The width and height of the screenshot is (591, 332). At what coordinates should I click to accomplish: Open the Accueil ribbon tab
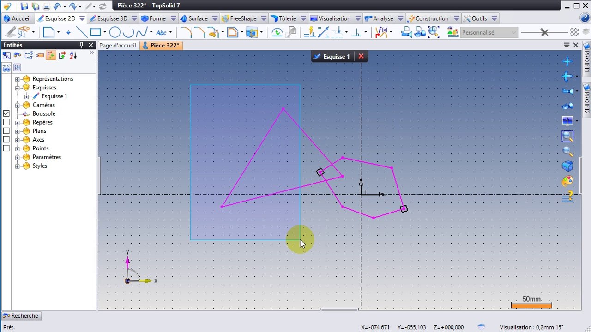click(17, 18)
